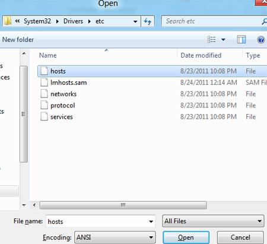
Task: Click the networks file icon
Action: 44,94
